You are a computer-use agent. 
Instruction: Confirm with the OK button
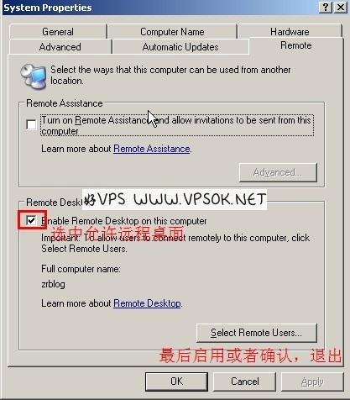point(176,382)
